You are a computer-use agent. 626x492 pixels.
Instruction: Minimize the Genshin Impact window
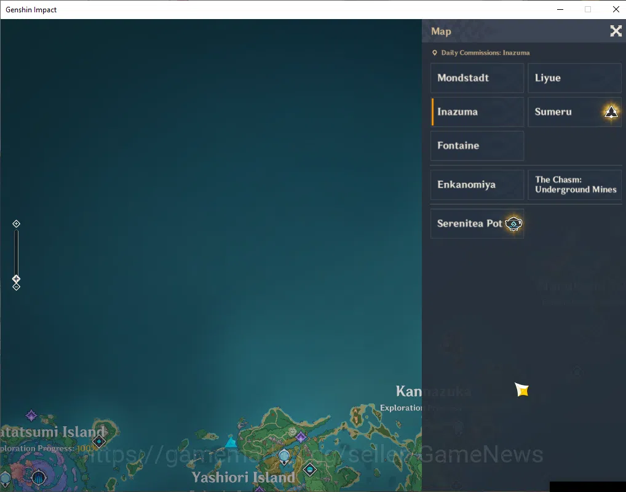(560, 9)
